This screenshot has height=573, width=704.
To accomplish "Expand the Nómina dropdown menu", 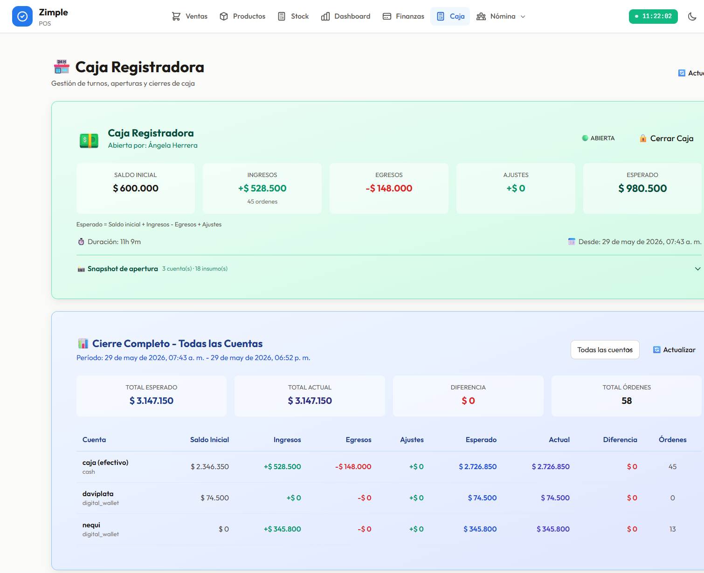I will point(501,16).
